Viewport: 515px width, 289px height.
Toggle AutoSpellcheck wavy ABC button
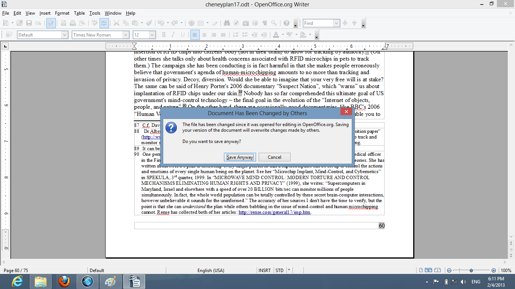[104, 23]
